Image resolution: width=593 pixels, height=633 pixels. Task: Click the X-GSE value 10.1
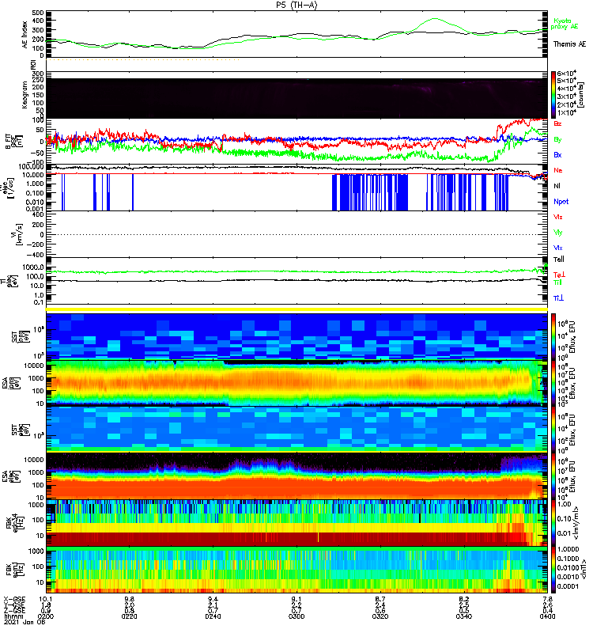click(46, 599)
